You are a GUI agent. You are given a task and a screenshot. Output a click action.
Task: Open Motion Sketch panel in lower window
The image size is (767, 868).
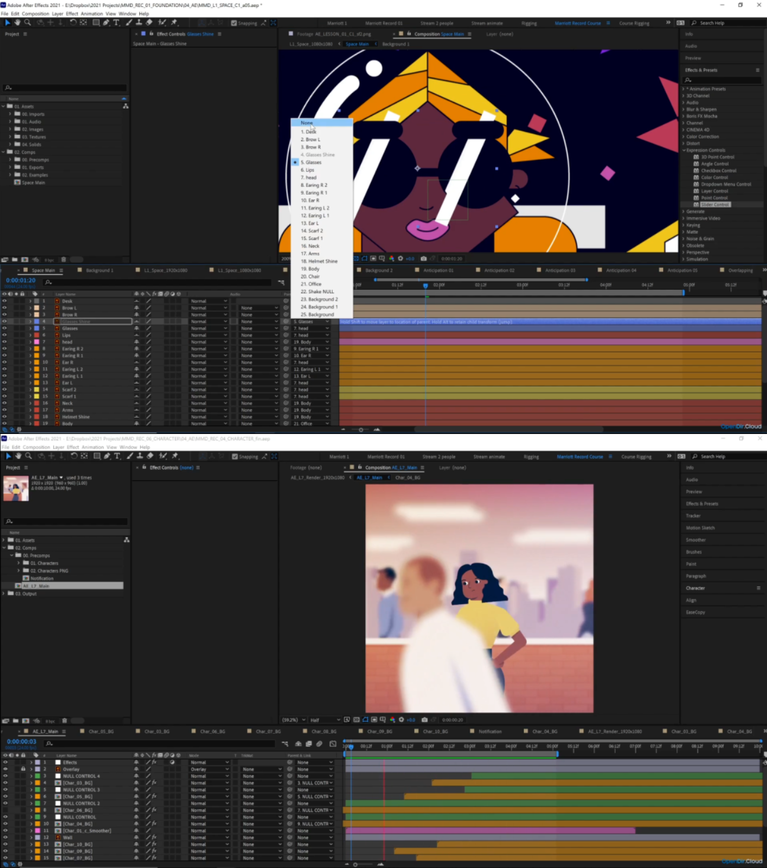click(x=700, y=528)
